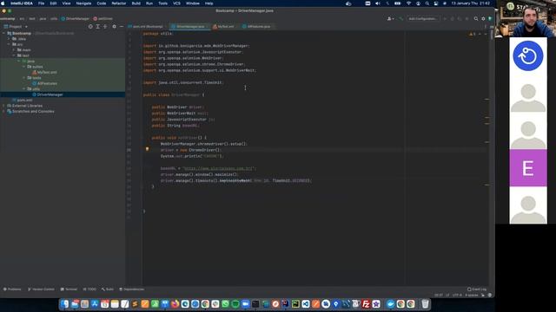Open the Build menu

(x=136, y=3)
